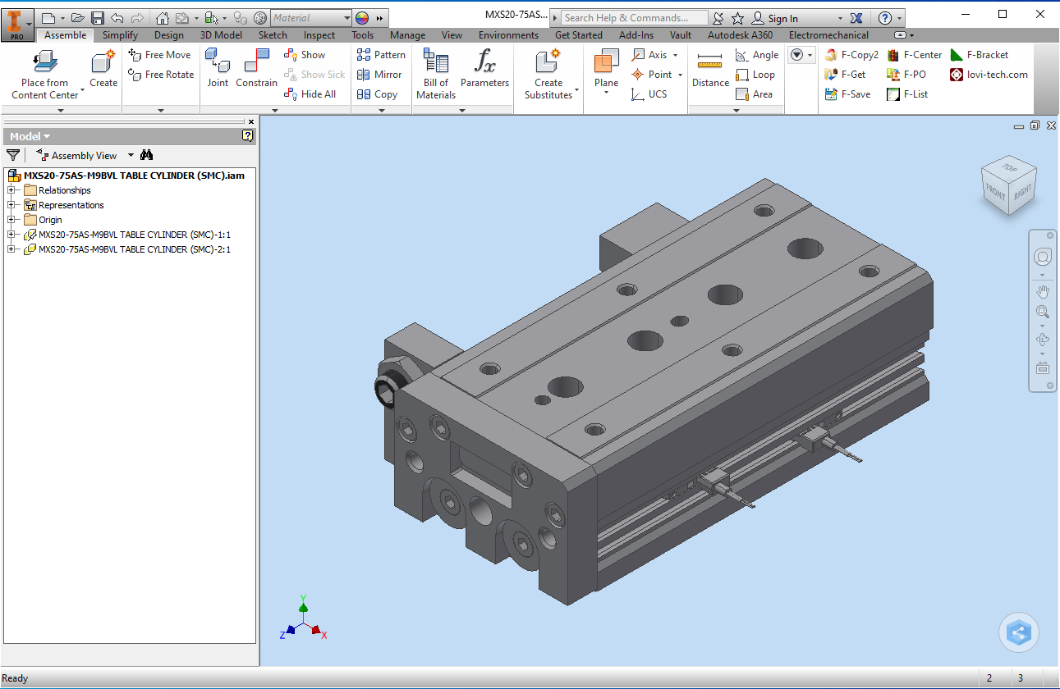Expand the Origin folder node
Viewport: 1060px width, 689px height.
click(x=12, y=220)
